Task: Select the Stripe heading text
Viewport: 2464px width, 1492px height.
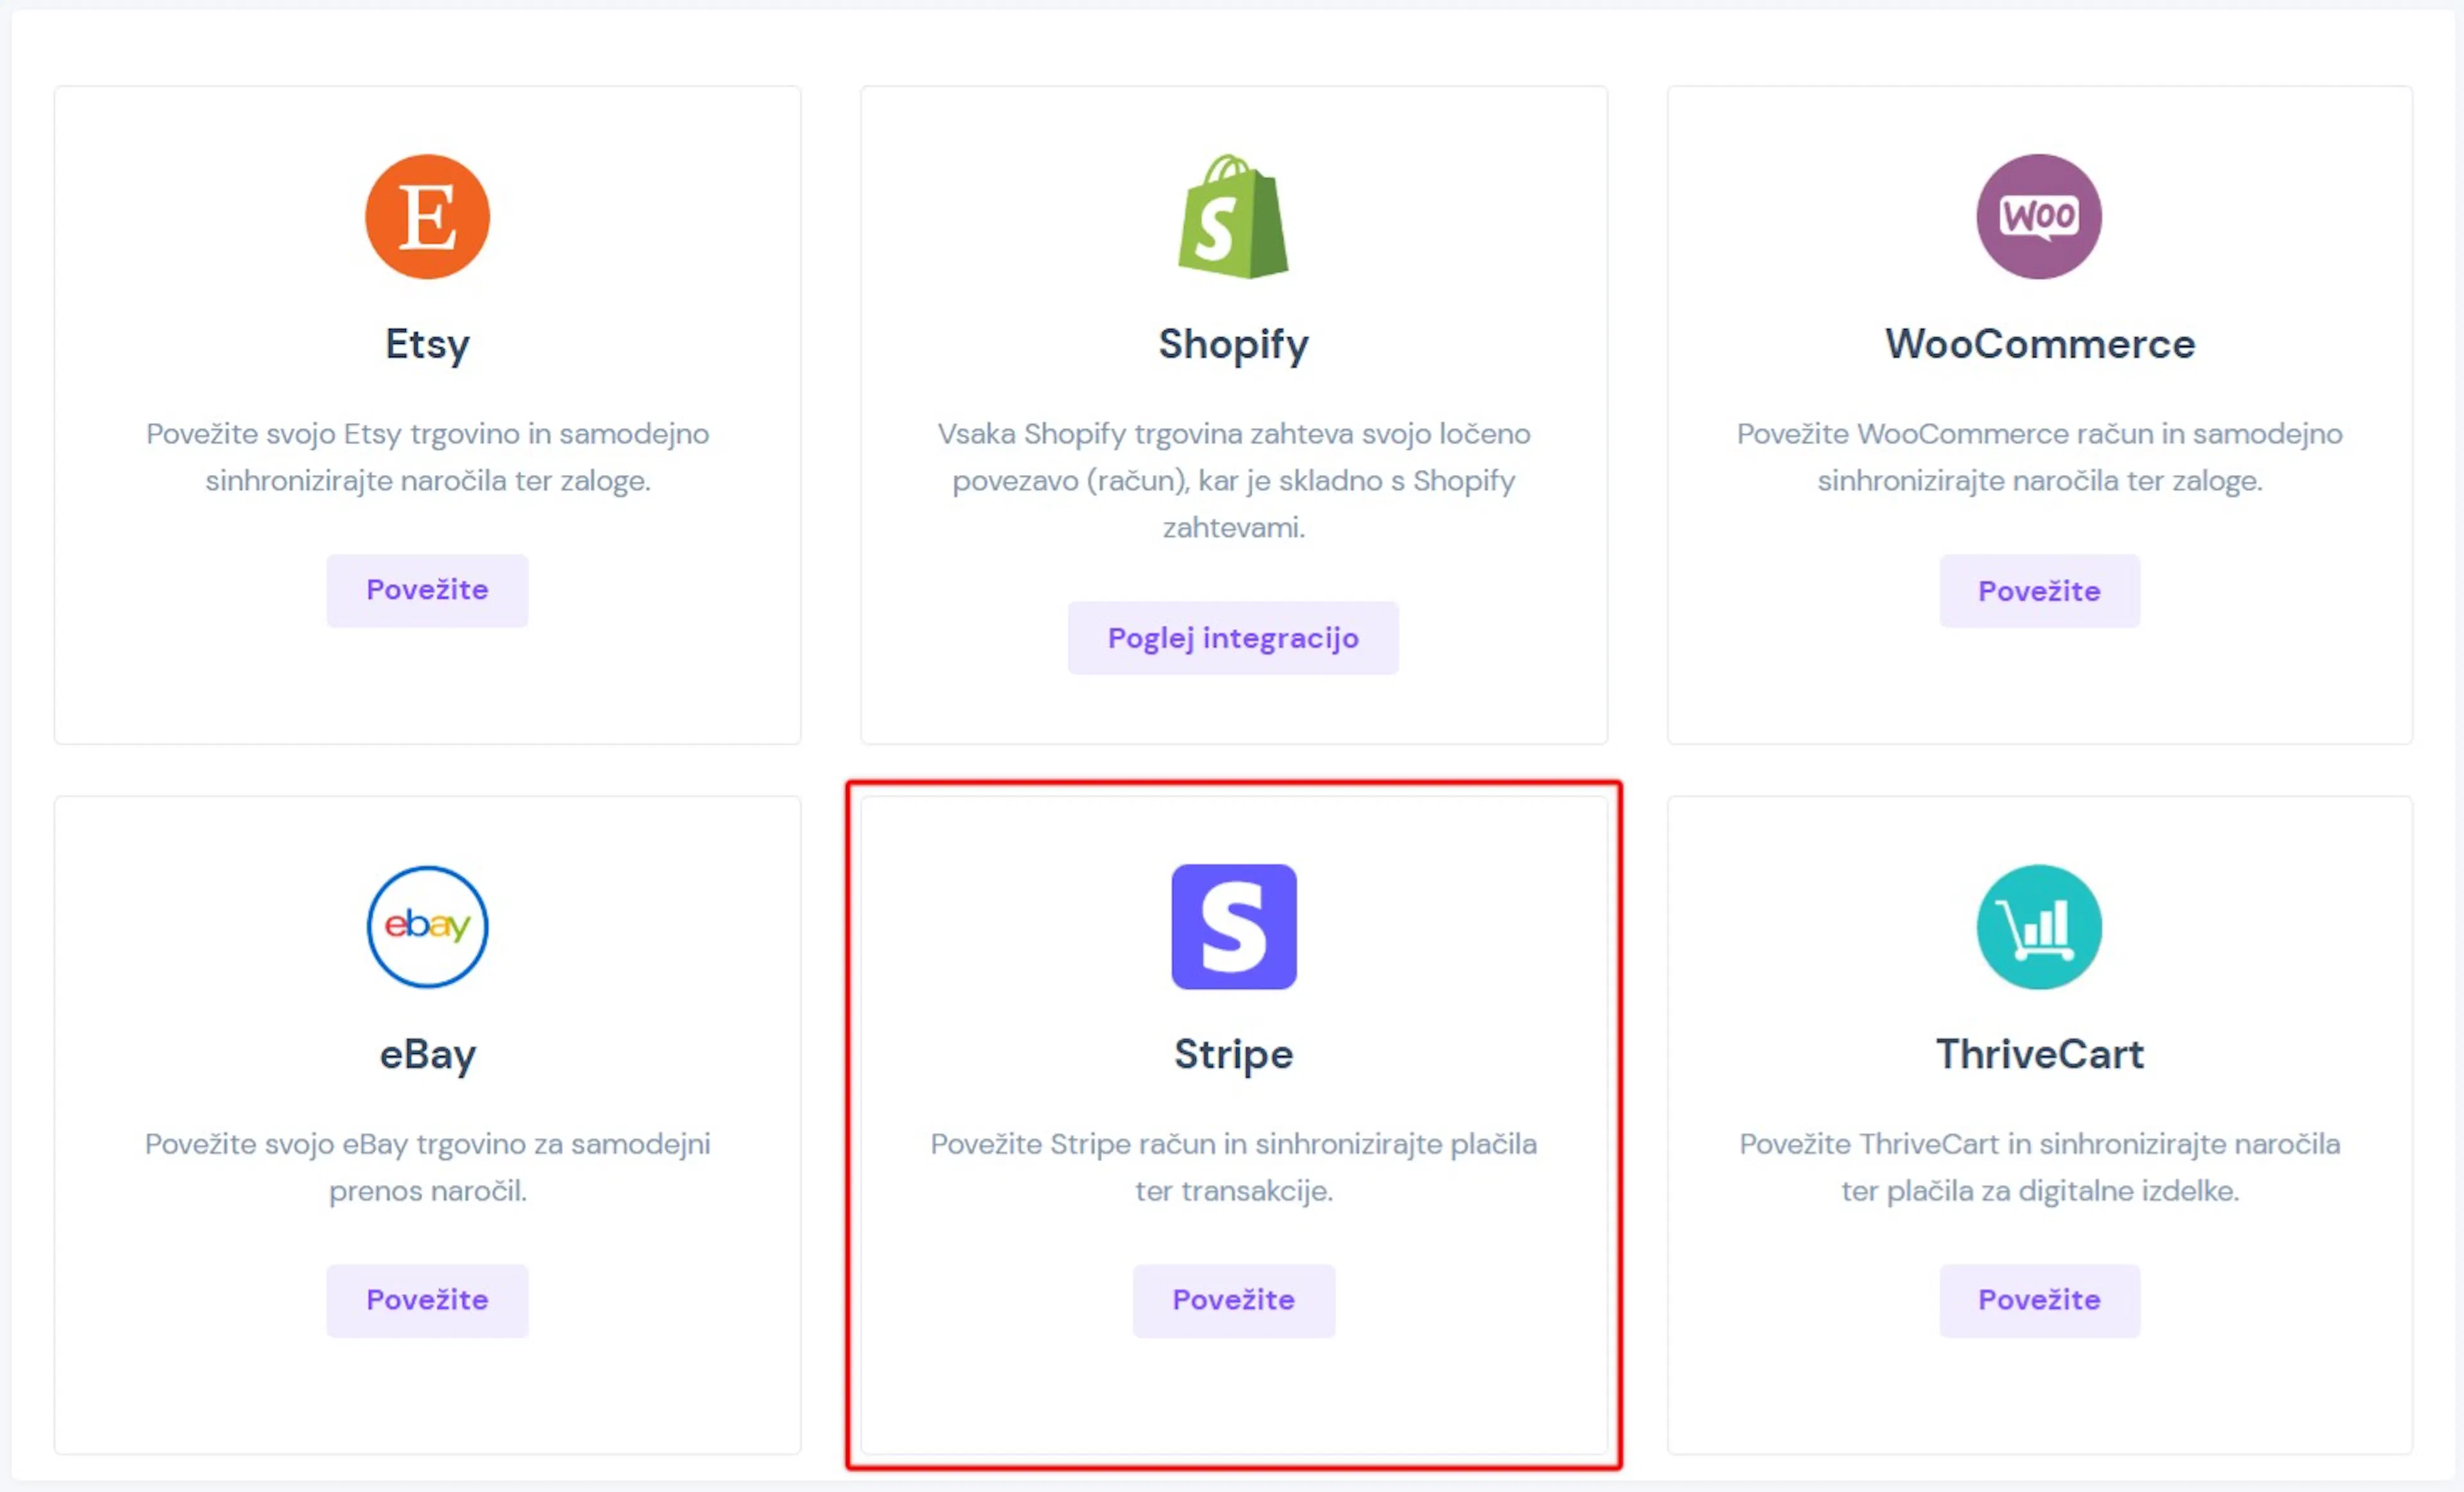Action: (x=1233, y=1055)
